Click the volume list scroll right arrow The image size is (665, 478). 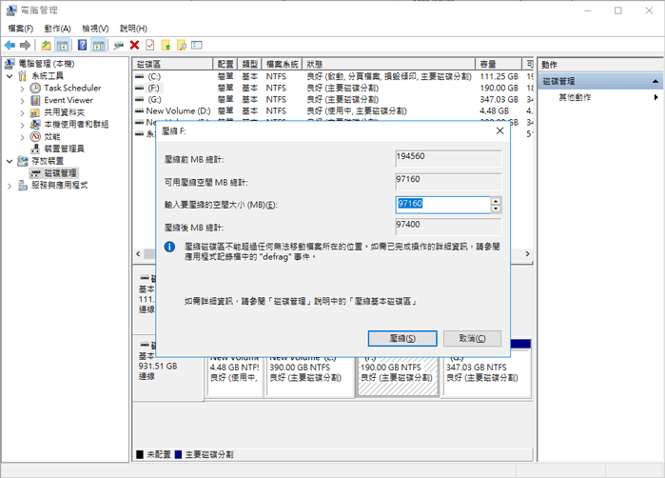pos(527,254)
